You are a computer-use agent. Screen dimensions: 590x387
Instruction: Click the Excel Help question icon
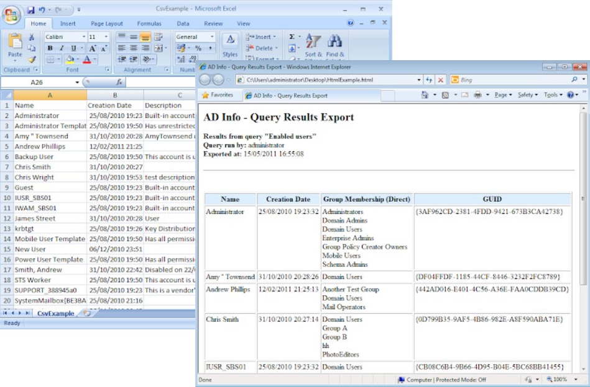point(350,23)
